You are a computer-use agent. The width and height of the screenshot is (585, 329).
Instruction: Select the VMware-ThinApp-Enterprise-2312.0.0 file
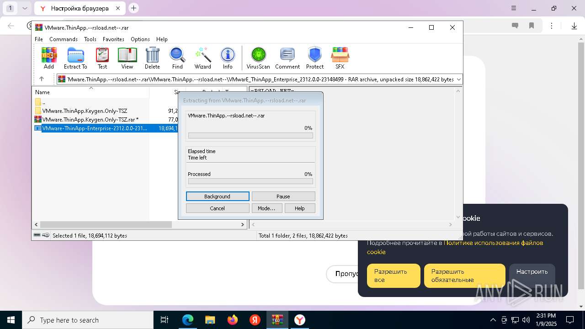(x=94, y=128)
